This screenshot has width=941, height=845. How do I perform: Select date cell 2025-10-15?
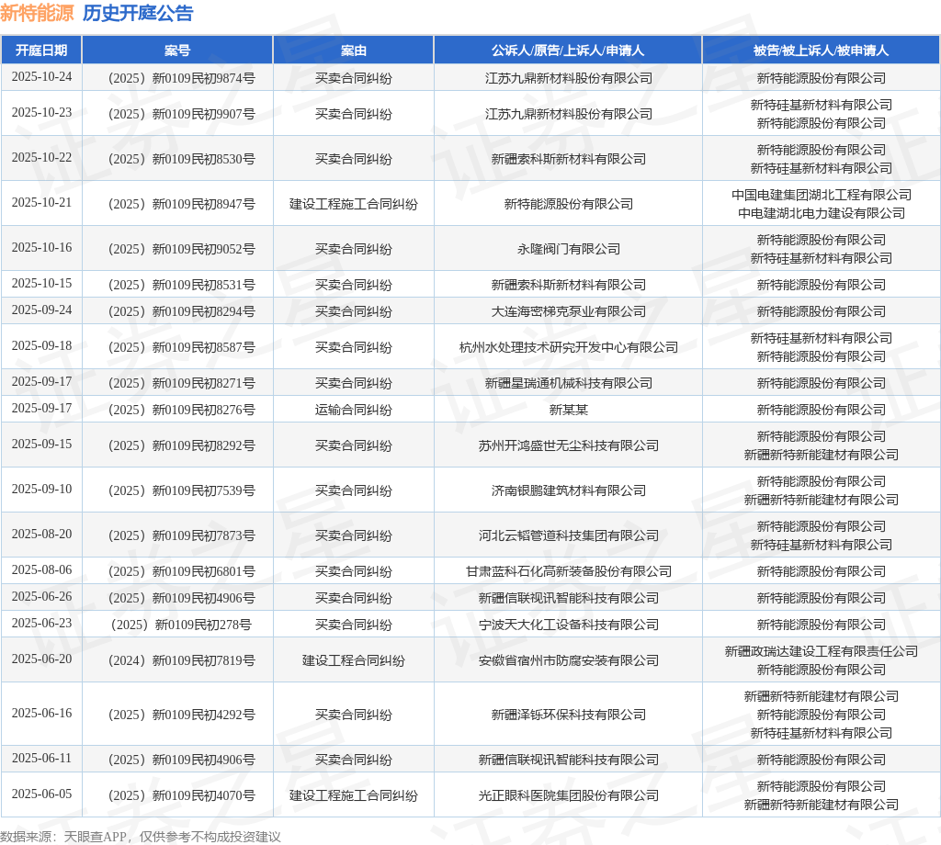click(x=41, y=283)
